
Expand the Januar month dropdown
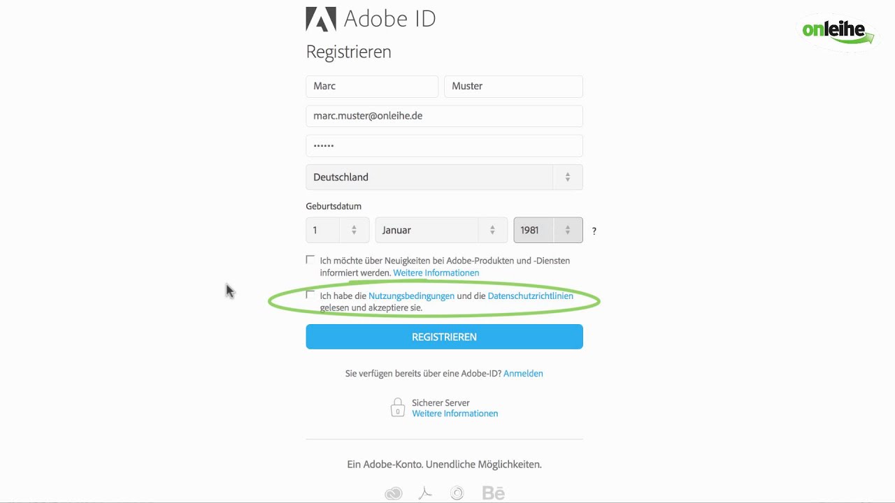pyautogui.click(x=440, y=231)
